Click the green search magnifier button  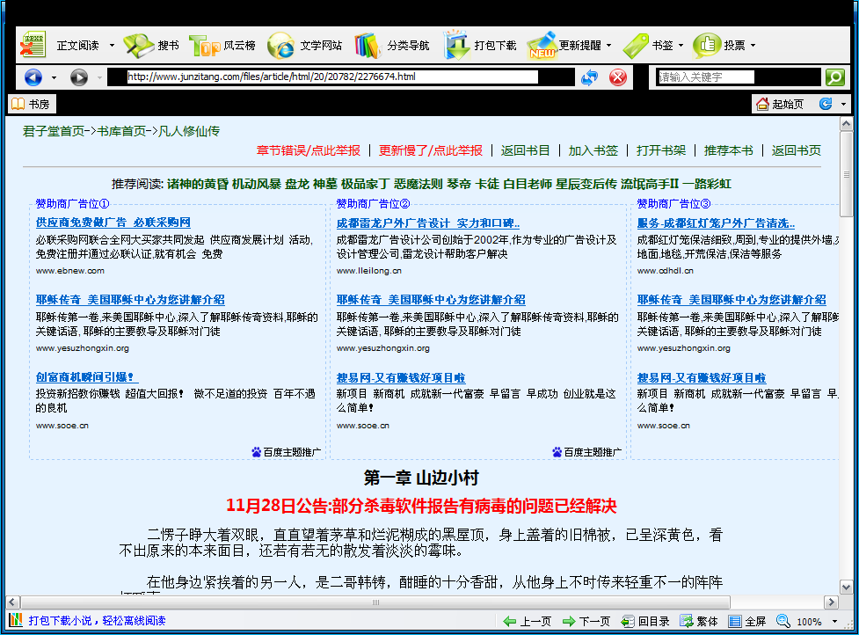coord(834,77)
